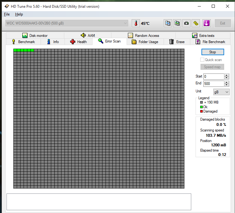The height and width of the screenshot is (213, 235).
Task: Click the 103.7 MB/s scanning speed value
Action: coord(216,135)
